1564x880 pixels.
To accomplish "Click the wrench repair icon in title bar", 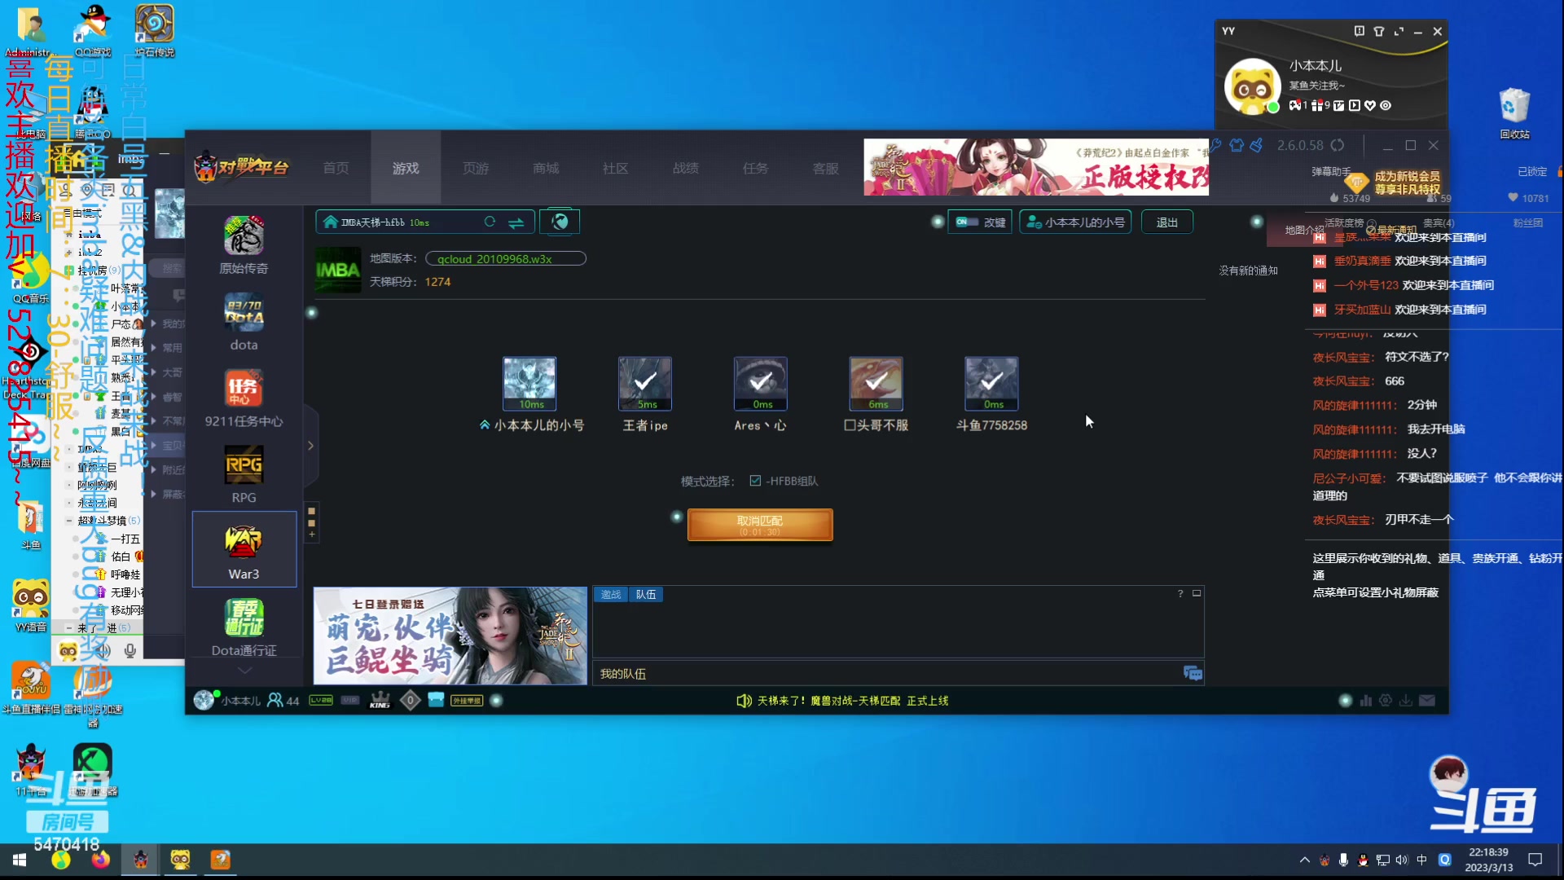I will click(1215, 145).
